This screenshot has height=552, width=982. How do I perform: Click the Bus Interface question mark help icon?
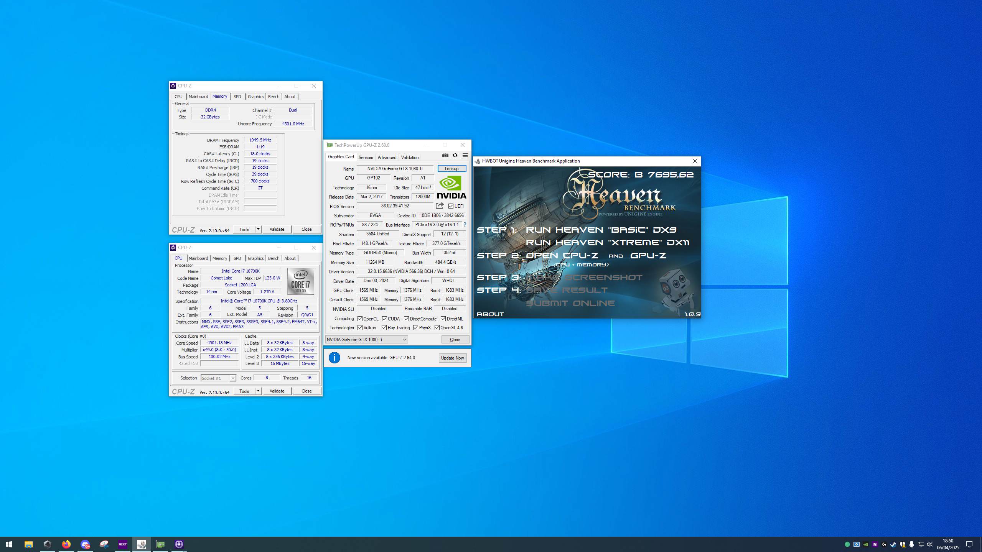(465, 225)
